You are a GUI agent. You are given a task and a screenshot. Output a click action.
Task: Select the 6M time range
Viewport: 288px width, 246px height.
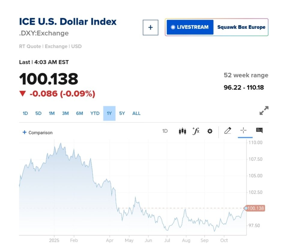click(x=79, y=114)
